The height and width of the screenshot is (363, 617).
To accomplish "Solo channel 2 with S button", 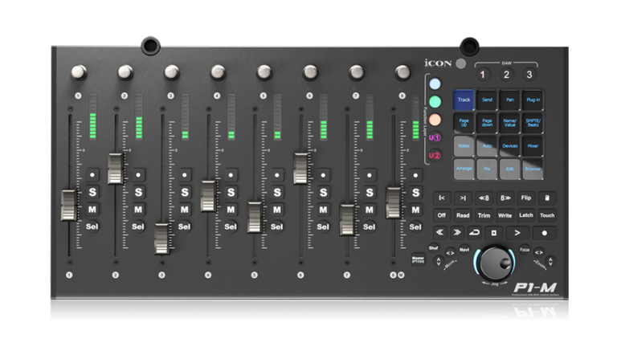I will click(x=138, y=192).
